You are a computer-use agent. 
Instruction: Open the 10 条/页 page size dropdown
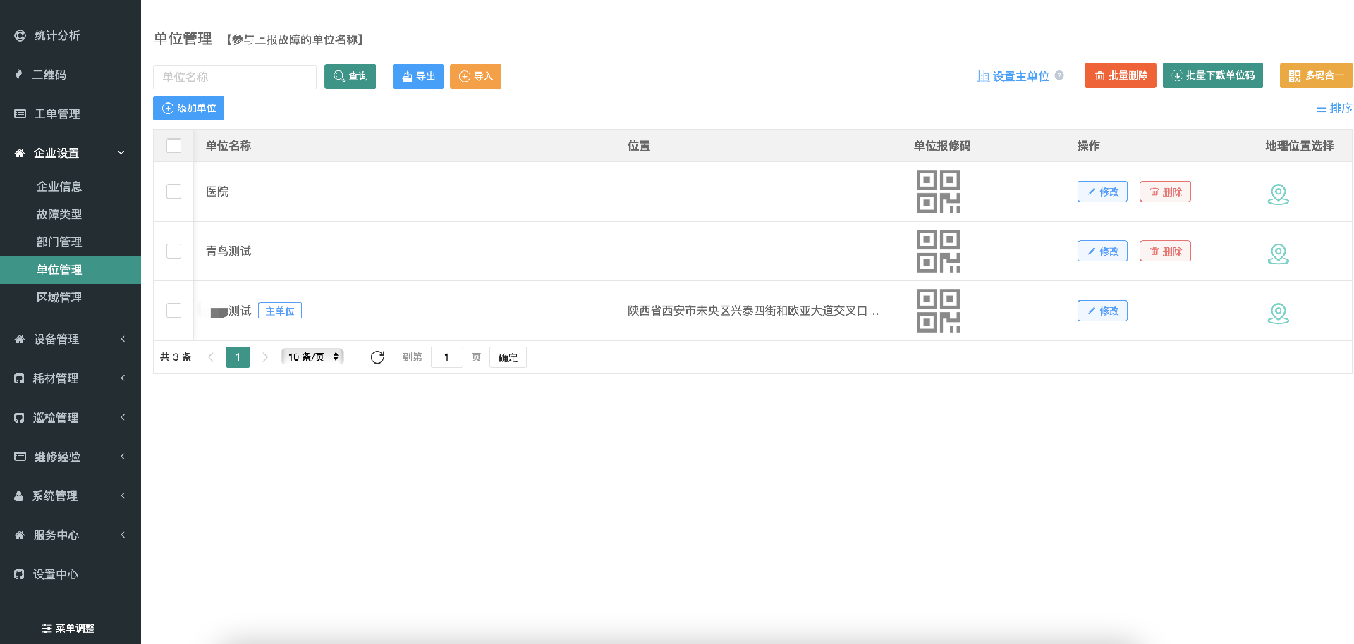pos(312,357)
